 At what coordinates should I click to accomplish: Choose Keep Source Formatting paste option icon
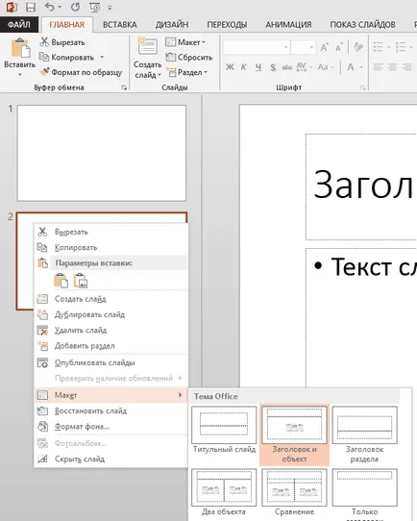click(x=61, y=280)
